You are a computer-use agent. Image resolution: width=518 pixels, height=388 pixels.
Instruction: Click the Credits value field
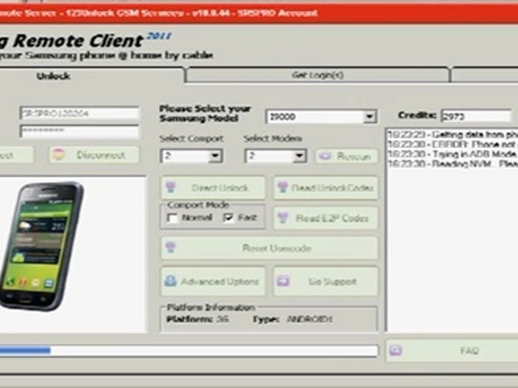tap(476, 116)
